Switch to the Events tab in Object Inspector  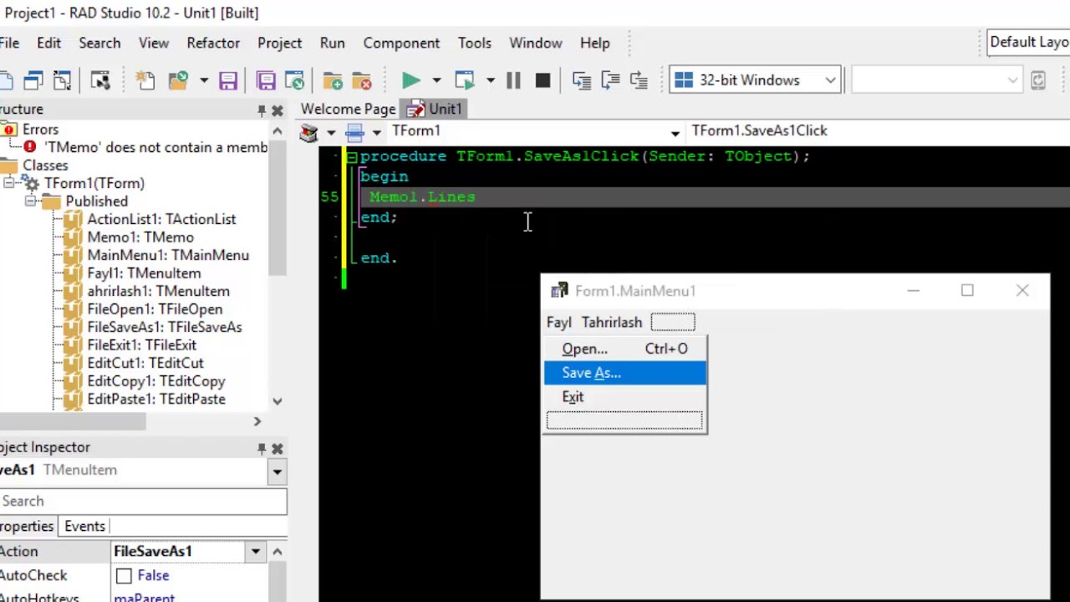[x=84, y=527]
